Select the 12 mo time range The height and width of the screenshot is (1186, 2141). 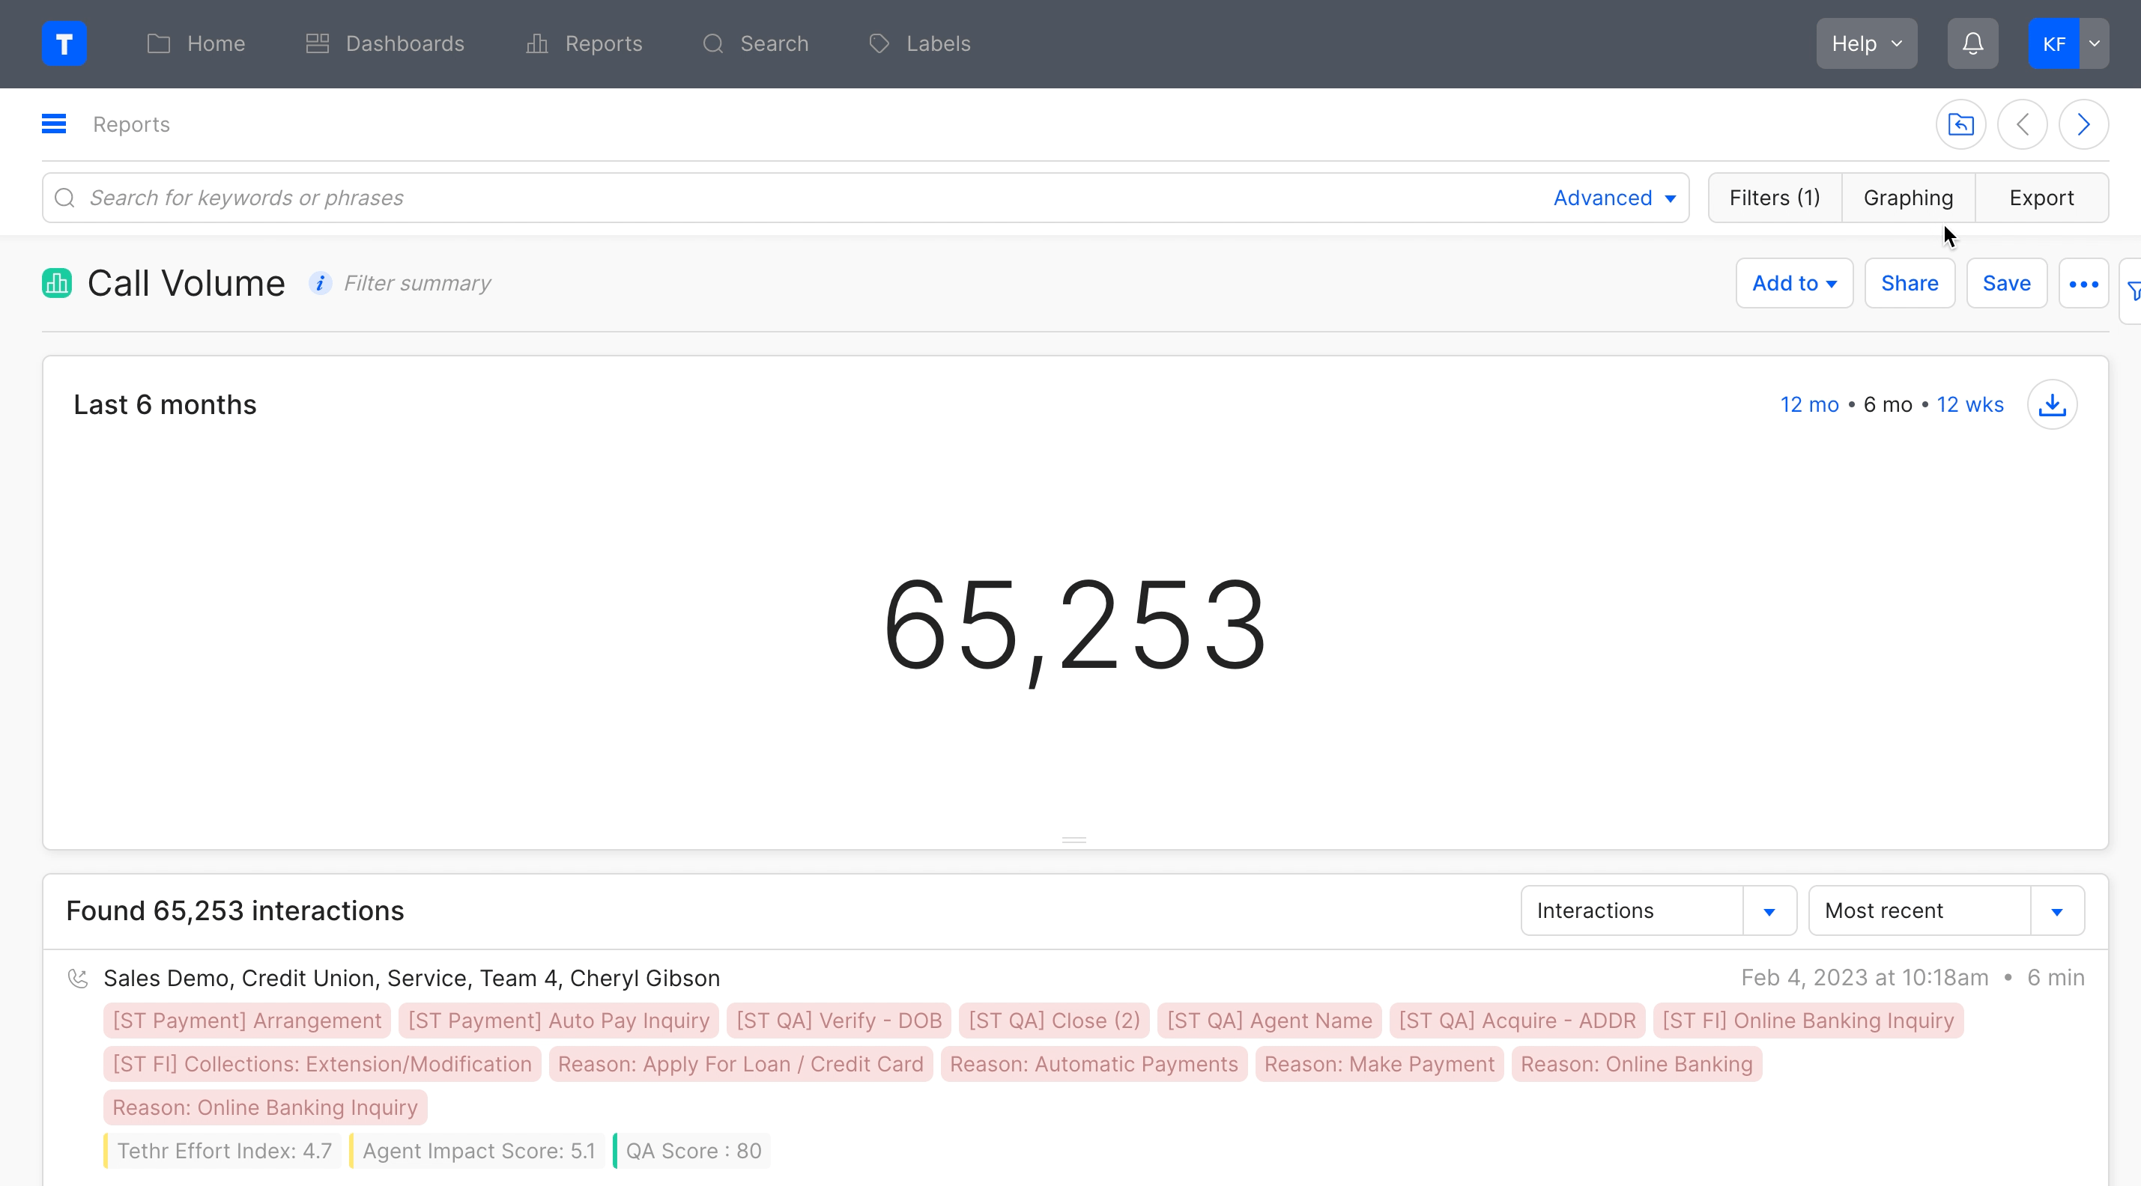[1808, 404]
